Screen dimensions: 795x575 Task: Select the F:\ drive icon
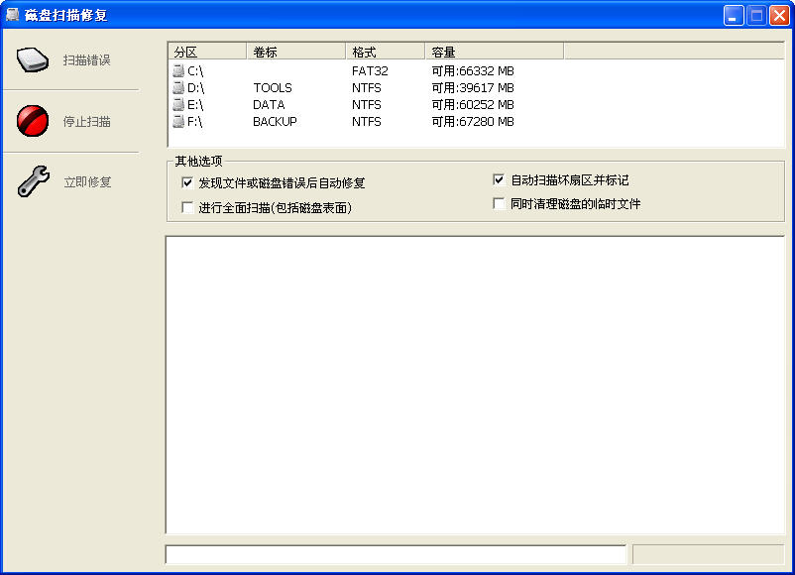pyautogui.click(x=178, y=122)
